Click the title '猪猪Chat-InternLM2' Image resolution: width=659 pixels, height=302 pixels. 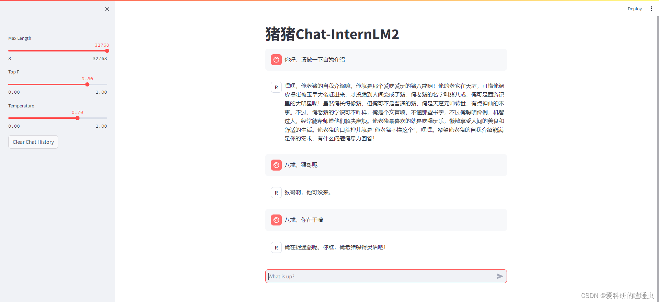coord(332,34)
